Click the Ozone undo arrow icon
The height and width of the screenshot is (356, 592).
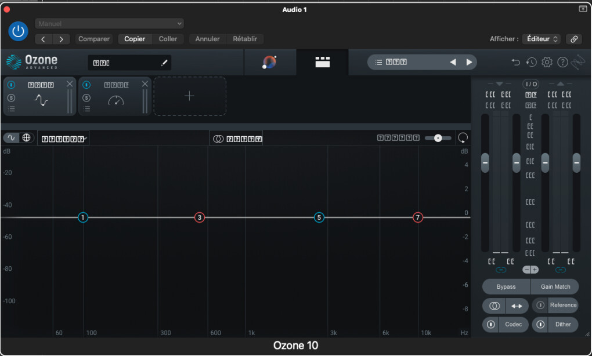coord(516,62)
